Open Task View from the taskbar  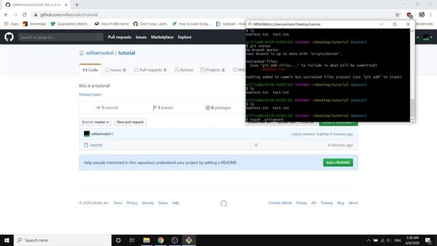[132, 240]
